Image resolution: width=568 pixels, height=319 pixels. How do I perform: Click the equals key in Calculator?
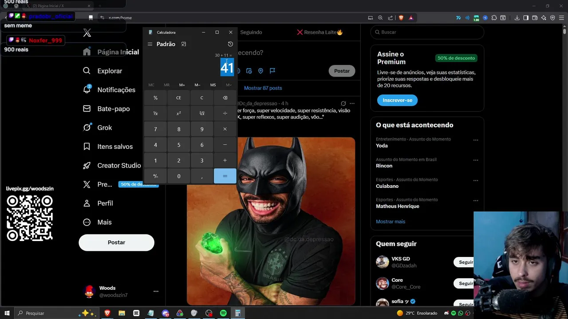click(225, 176)
